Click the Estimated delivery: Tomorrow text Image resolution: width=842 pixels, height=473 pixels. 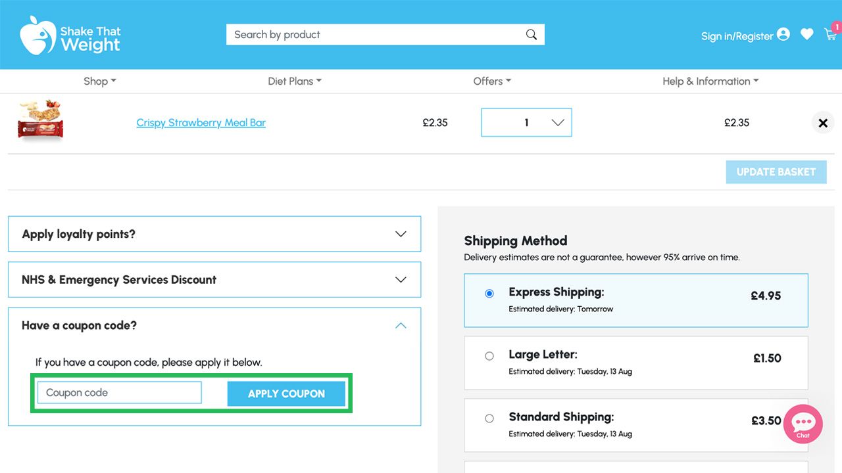pyautogui.click(x=561, y=309)
